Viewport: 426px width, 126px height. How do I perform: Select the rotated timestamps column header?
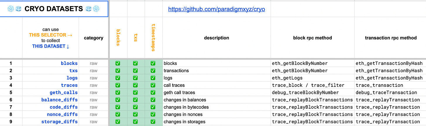pyautogui.click(x=153, y=37)
